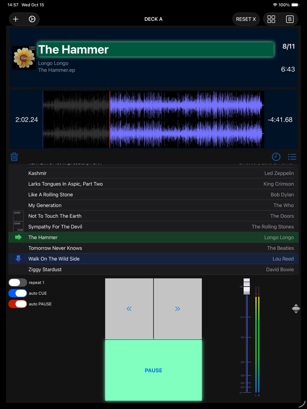
Task: Tap the David Bowie artist name
Action: coord(280,270)
